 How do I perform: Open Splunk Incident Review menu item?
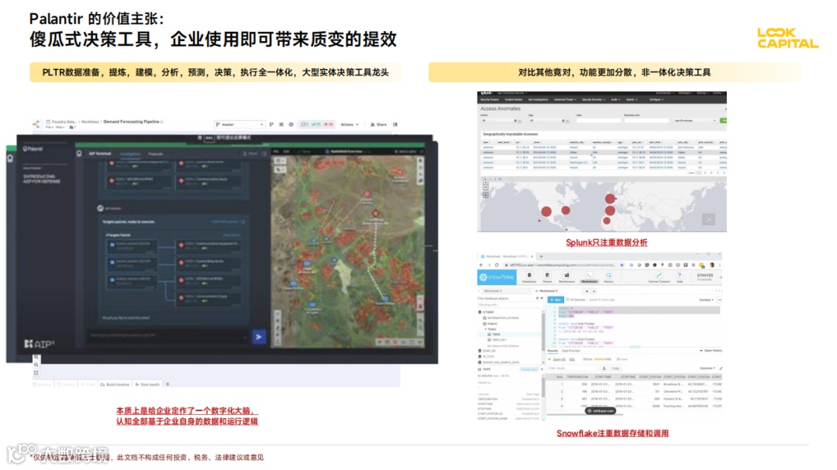coord(513,100)
